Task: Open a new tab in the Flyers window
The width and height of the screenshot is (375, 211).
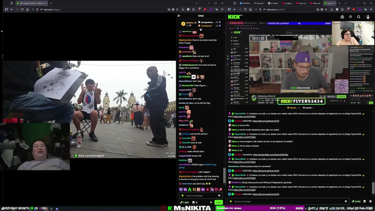Action: [x=340, y=3]
